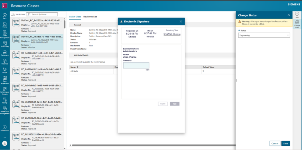
Task: Switch to the Revisions List tab
Action: [90, 17]
